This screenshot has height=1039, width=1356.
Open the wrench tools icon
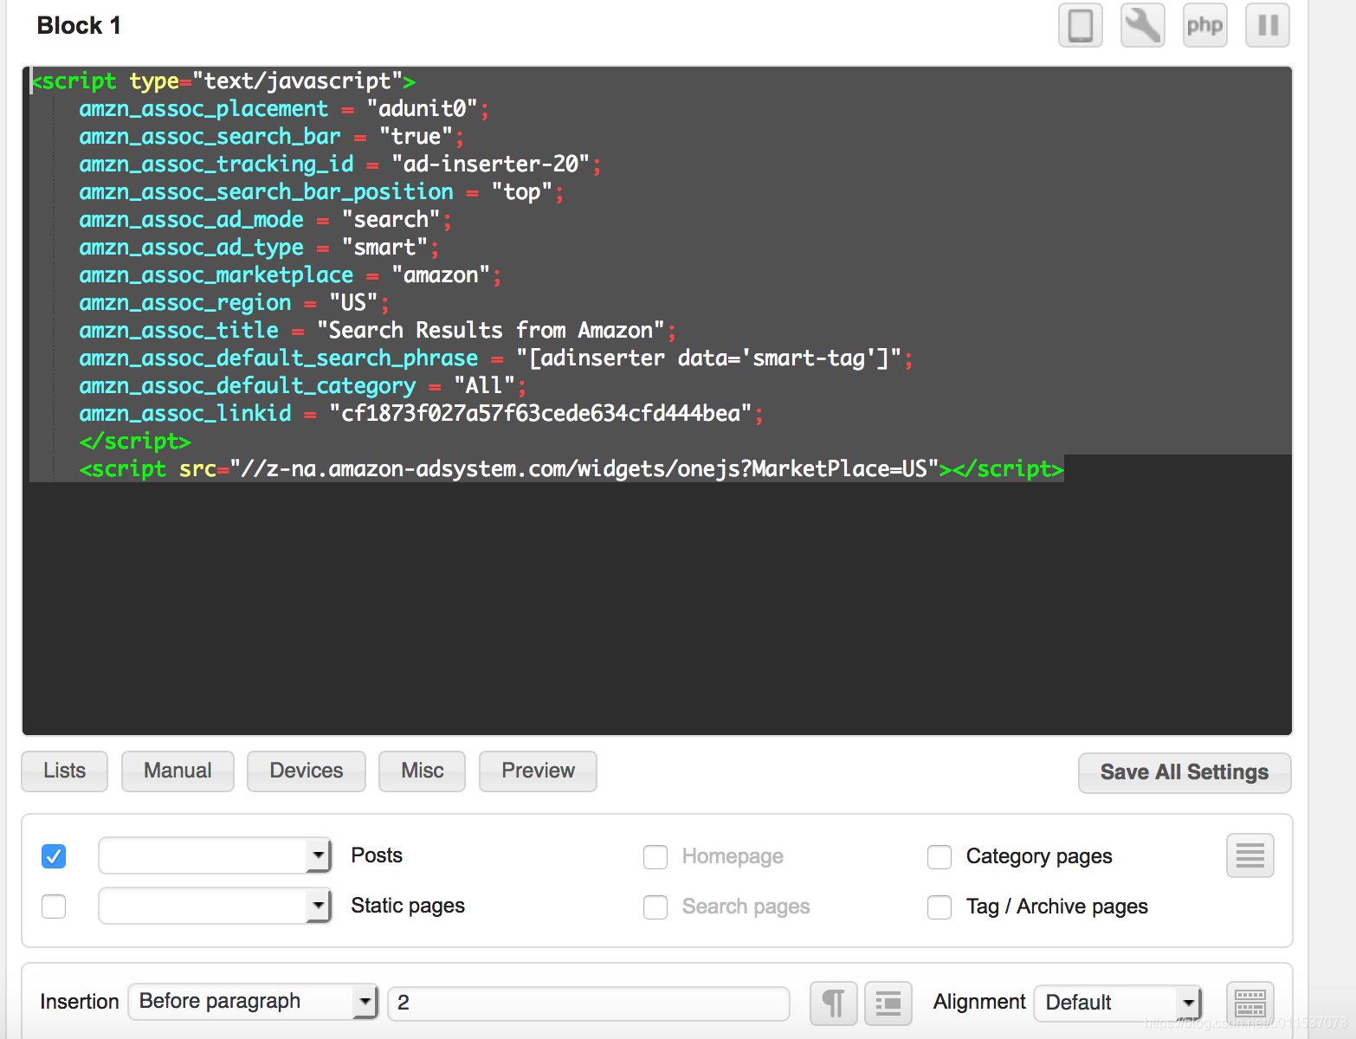(x=1142, y=25)
